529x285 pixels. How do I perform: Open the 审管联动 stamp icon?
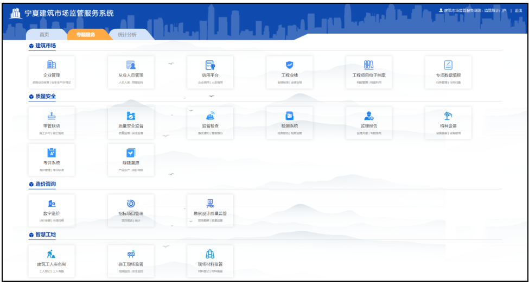(52, 116)
